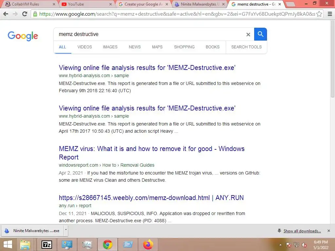The width and height of the screenshot is (335, 251).
Task: Go back using browser back arrow
Action: [x=6, y=14]
